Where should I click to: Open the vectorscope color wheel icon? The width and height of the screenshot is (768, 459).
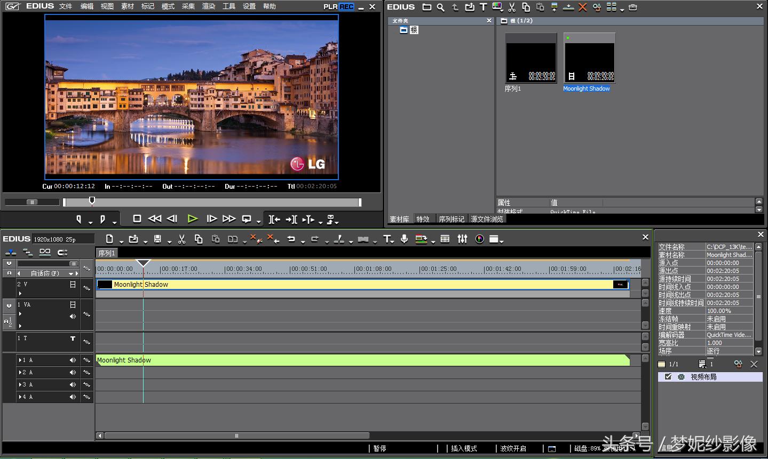[x=479, y=239]
